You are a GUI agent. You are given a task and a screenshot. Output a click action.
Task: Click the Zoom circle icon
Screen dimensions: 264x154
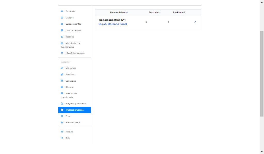[x=62, y=116]
